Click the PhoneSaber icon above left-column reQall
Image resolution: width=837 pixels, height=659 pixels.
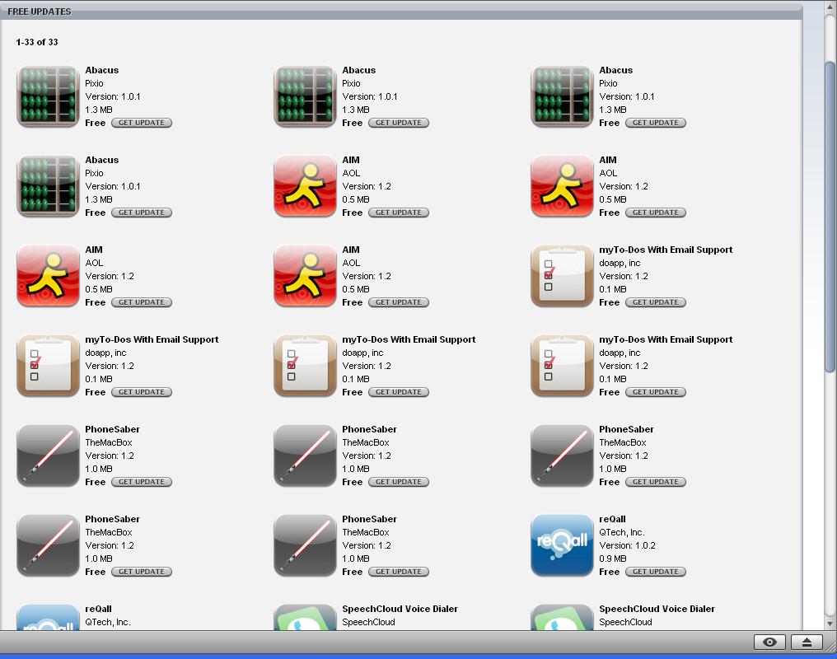click(48, 544)
